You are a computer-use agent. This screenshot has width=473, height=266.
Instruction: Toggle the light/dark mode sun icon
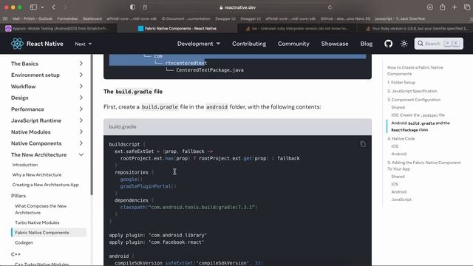tap(404, 44)
